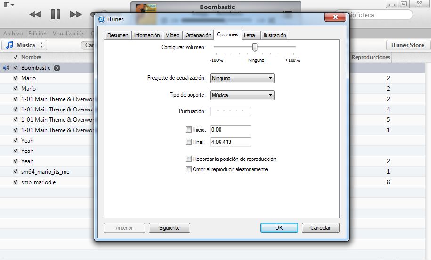Viewport: 431px width, 260px height.
Task: Select the Opciones tab
Action: tap(228, 34)
